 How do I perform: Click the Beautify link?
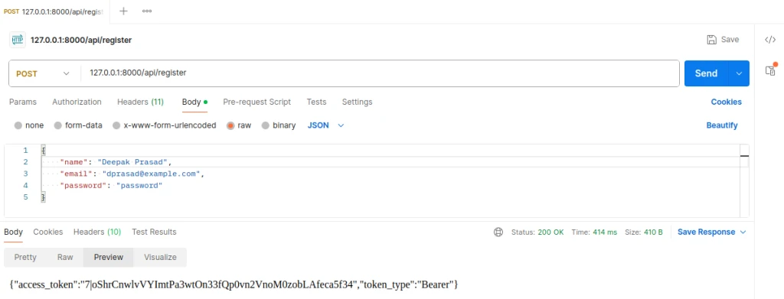pyautogui.click(x=722, y=125)
